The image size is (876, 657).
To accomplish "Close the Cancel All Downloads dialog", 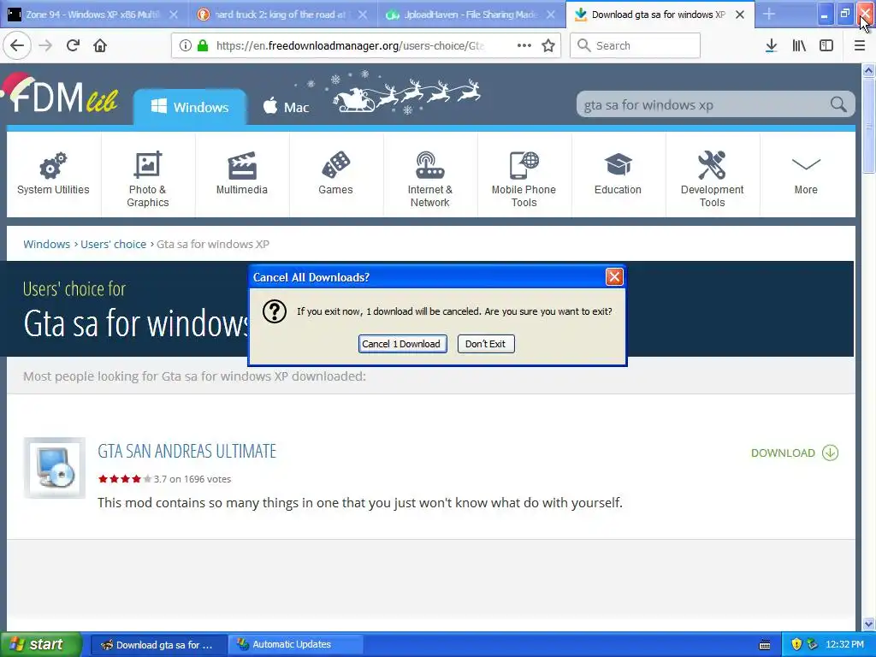I will click(x=614, y=276).
